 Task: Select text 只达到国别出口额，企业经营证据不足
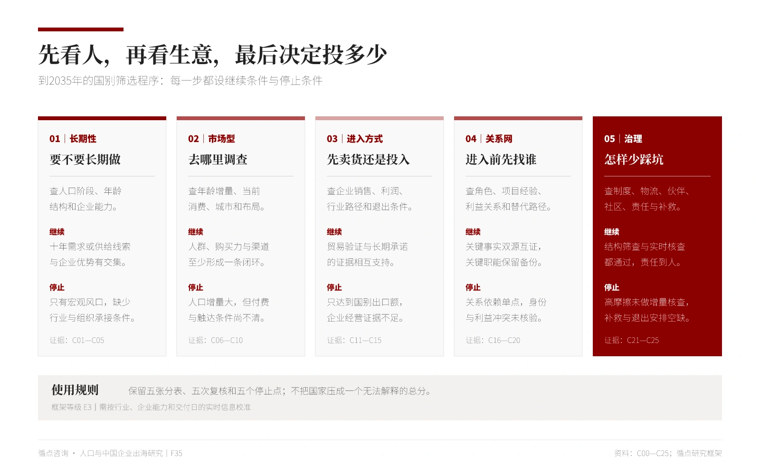366,310
